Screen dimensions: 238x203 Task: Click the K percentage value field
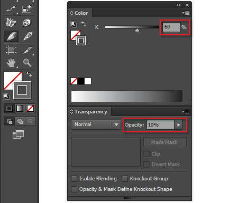tap(171, 27)
